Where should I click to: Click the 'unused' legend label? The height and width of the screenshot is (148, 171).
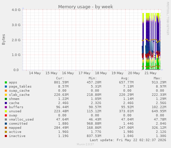coord(15,111)
